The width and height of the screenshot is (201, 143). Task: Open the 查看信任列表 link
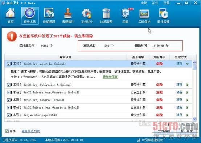(x=31, y=131)
